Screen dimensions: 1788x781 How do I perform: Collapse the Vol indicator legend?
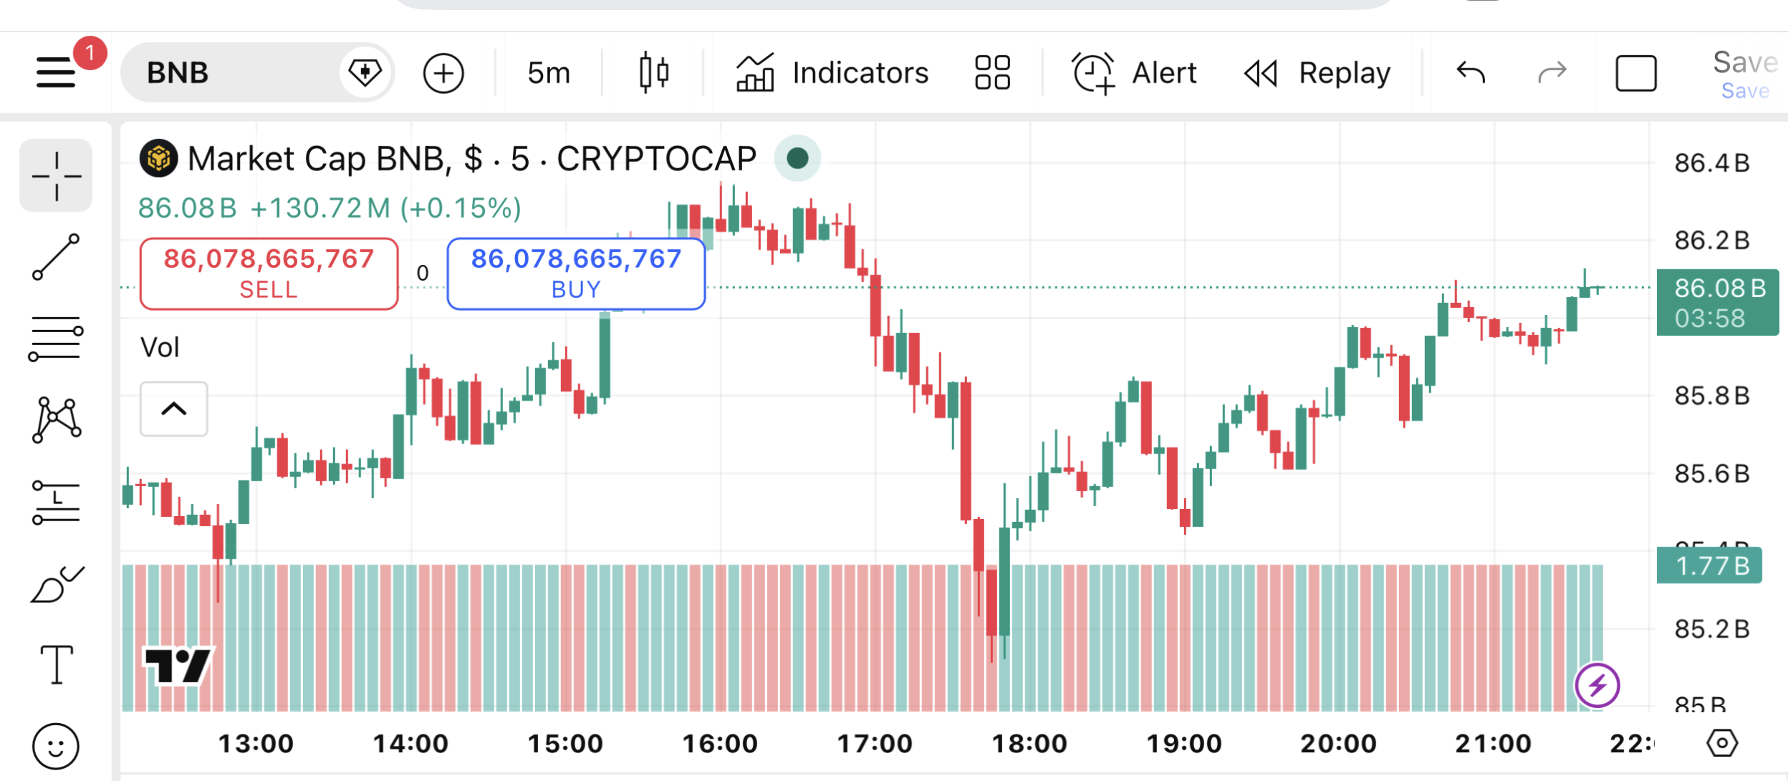(173, 409)
